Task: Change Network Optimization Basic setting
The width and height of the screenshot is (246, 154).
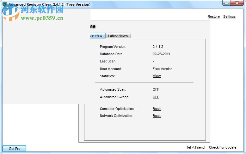Action: click(x=157, y=116)
